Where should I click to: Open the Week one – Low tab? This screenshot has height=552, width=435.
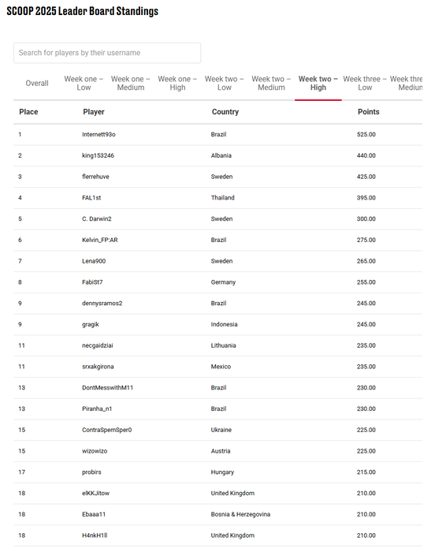coord(84,84)
